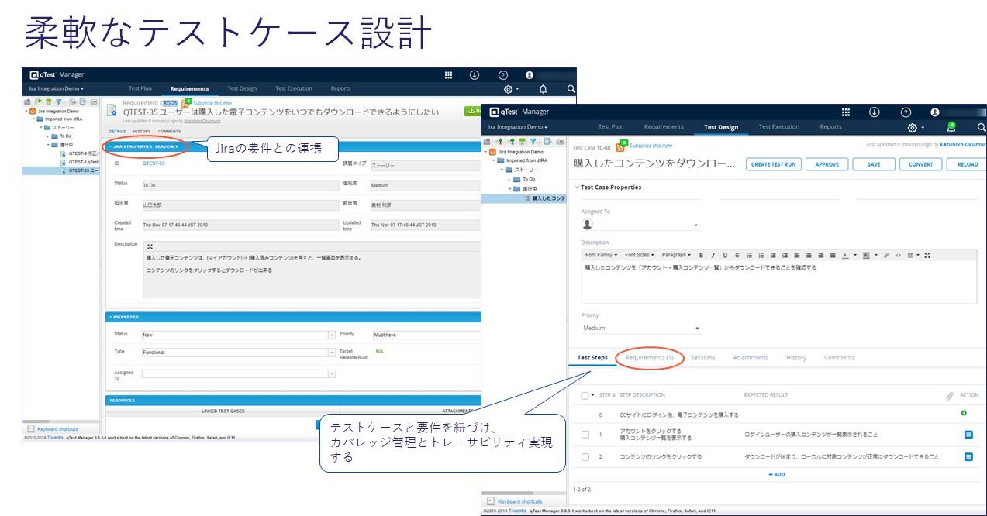
Task: Click SAVE button for test case
Action: tap(874, 164)
